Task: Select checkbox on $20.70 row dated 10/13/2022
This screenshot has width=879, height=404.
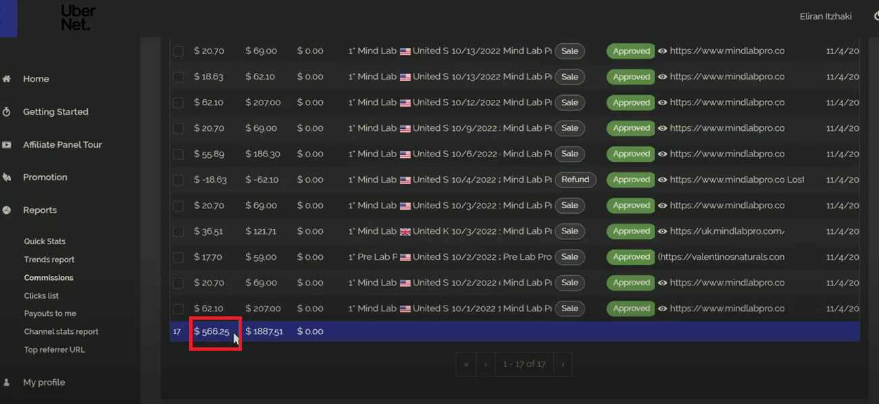Action: click(178, 51)
